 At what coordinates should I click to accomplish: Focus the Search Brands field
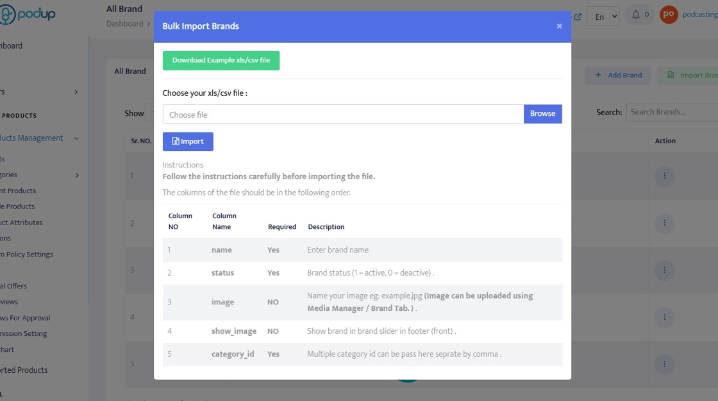[x=672, y=112]
